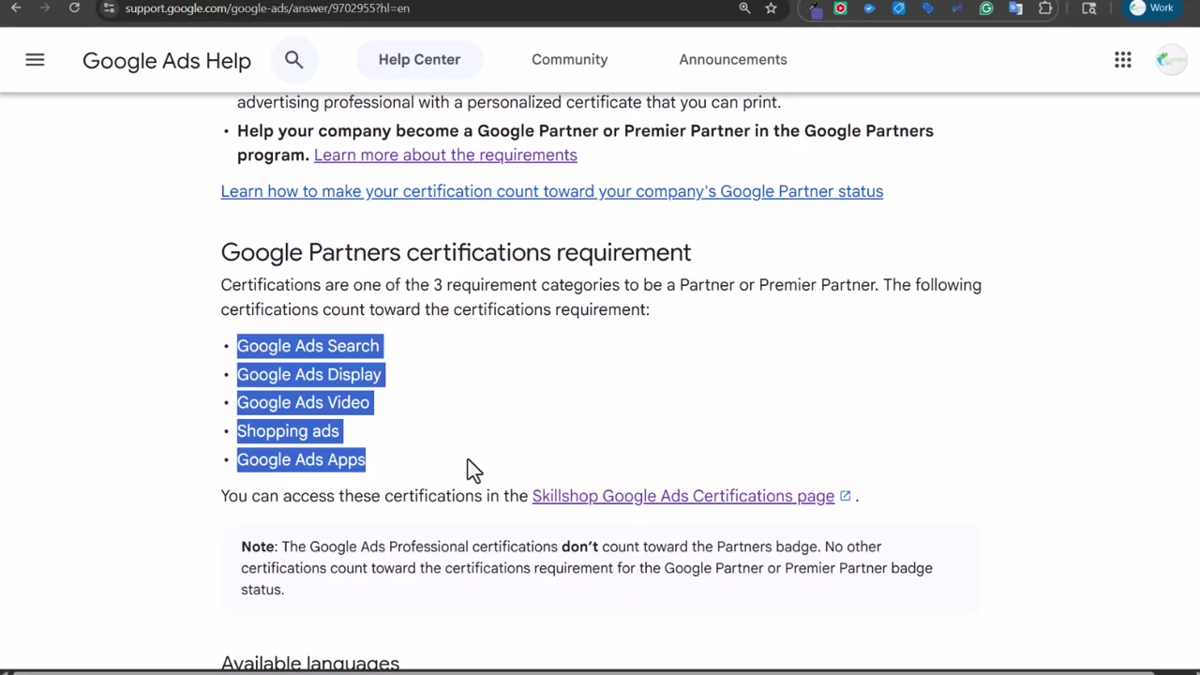1200x675 pixels.
Task: Click the bold 'Note' label text
Action: [258, 547]
